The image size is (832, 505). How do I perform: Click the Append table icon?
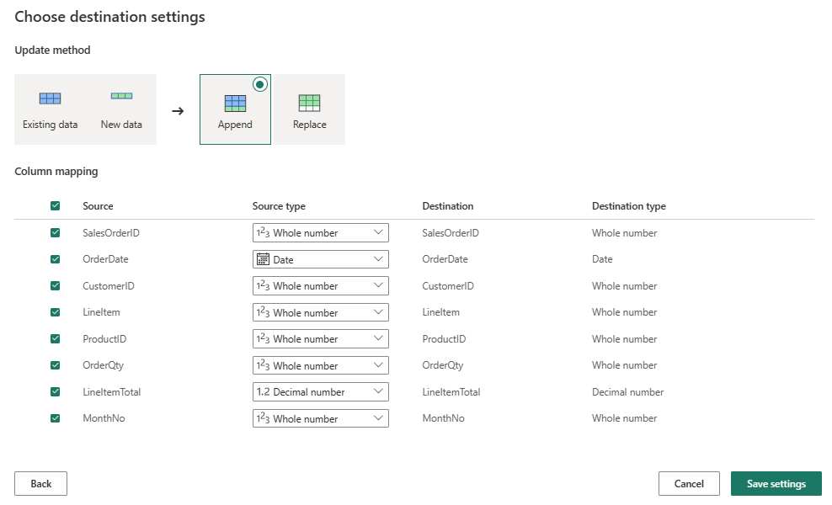click(x=235, y=104)
